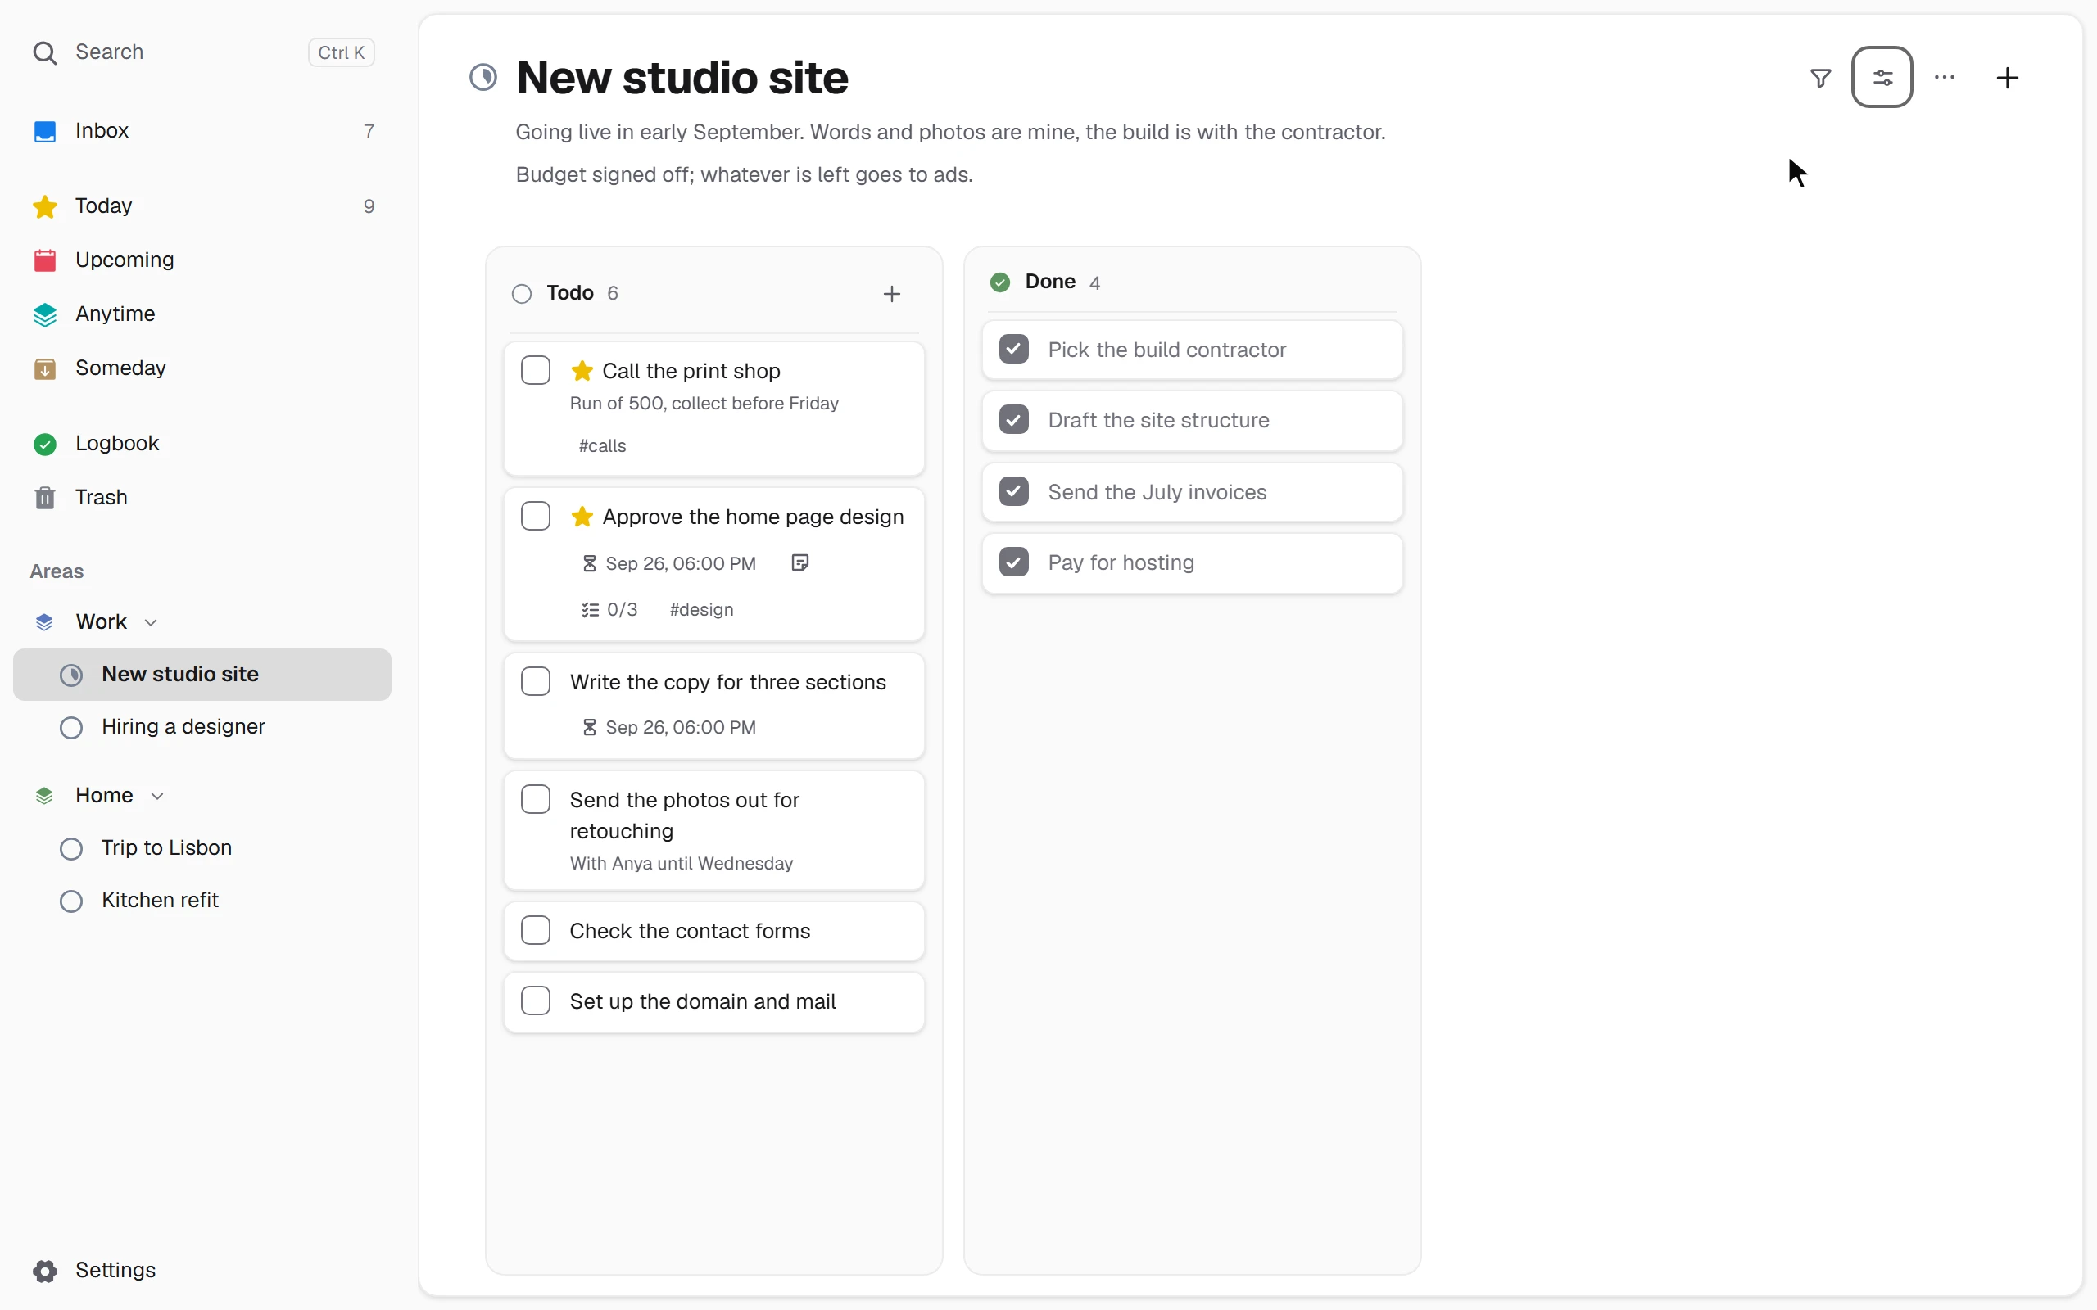Open the Hiring a designer project
Screen dimensions: 2097x1310
[x=202, y=727]
